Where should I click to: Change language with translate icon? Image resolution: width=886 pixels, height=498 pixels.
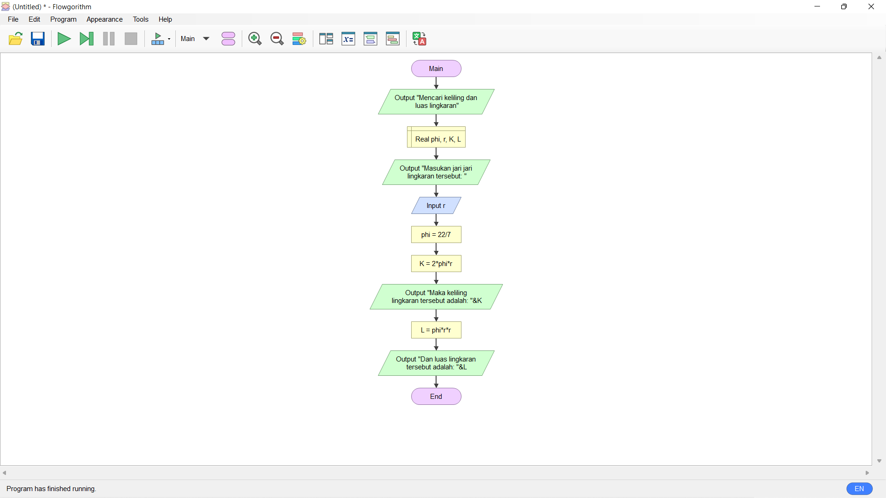coord(419,39)
